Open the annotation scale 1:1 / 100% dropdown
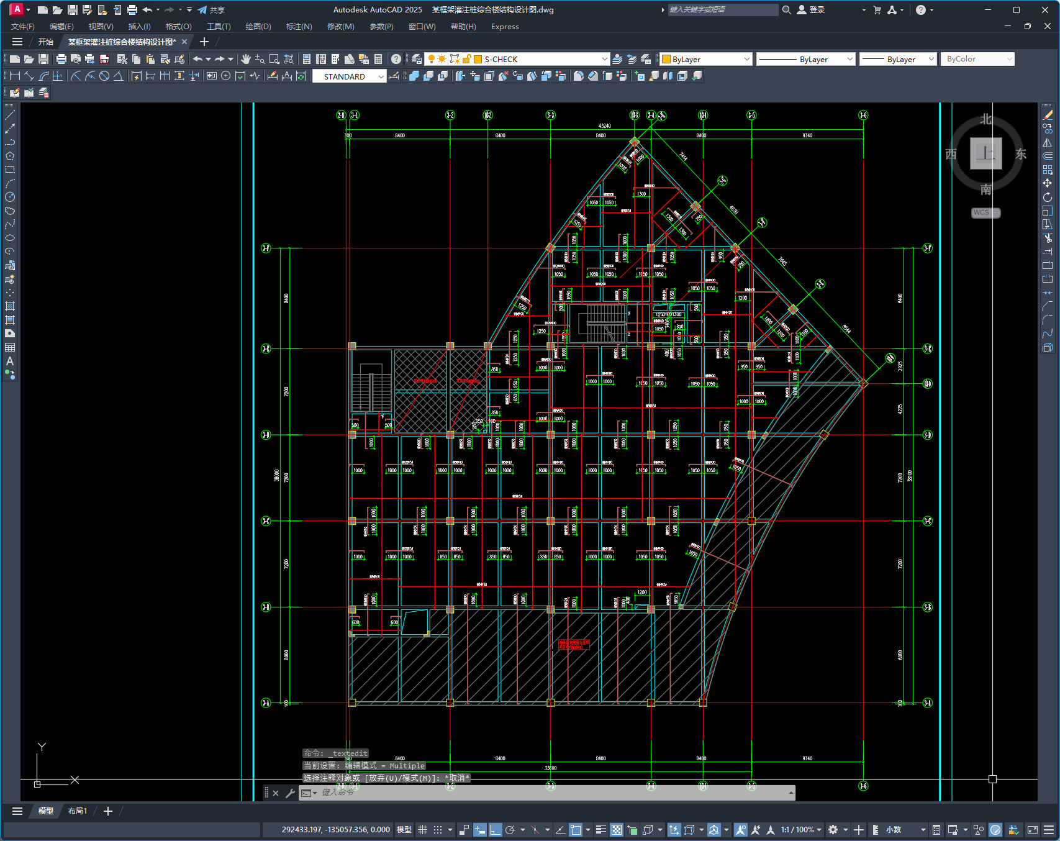Screen dimensions: 1060x841 coord(801,830)
